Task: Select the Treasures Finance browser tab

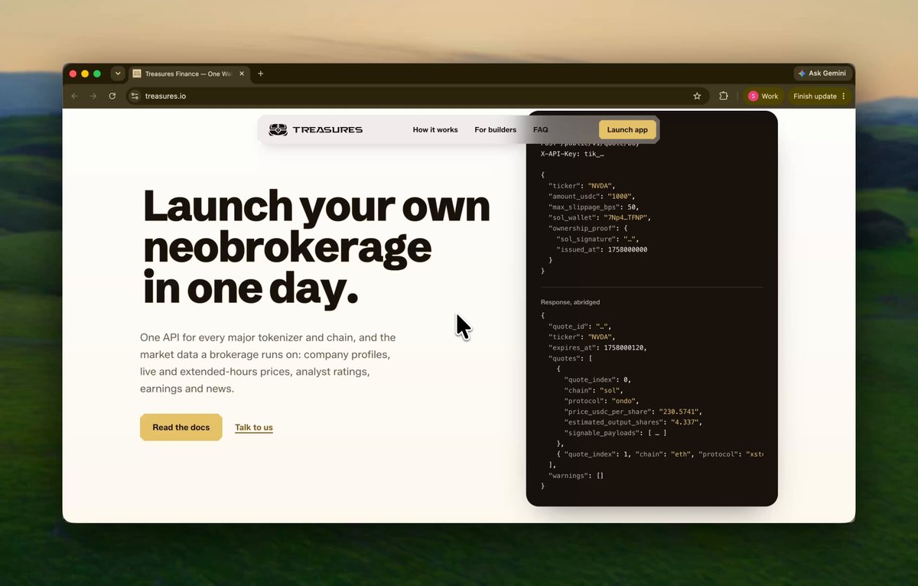Action: (x=189, y=73)
